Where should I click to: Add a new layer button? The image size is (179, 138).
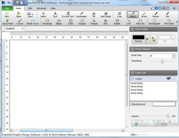pos(137,123)
